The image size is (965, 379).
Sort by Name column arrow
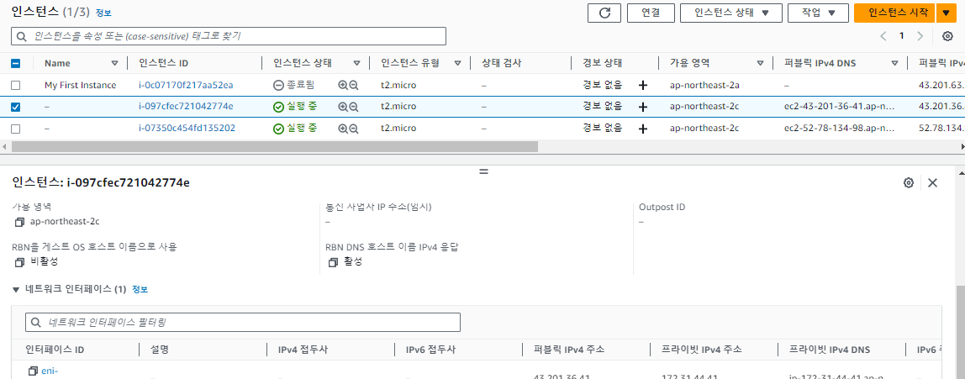click(x=114, y=63)
